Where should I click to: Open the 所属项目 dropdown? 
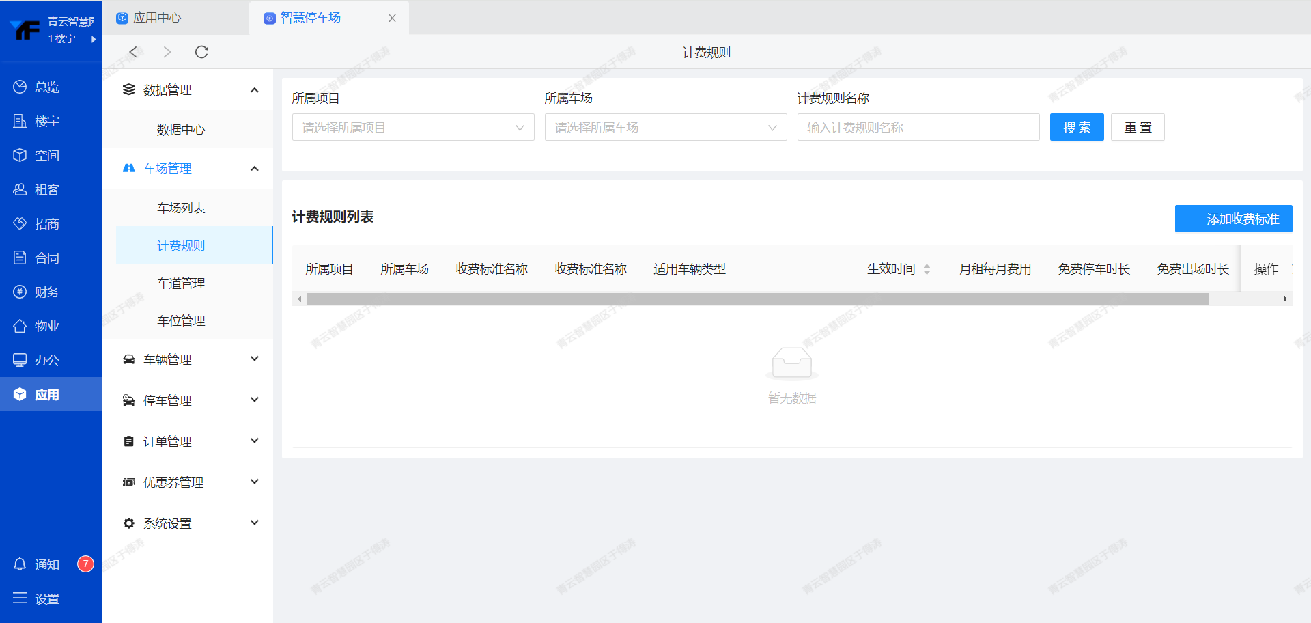(x=412, y=128)
